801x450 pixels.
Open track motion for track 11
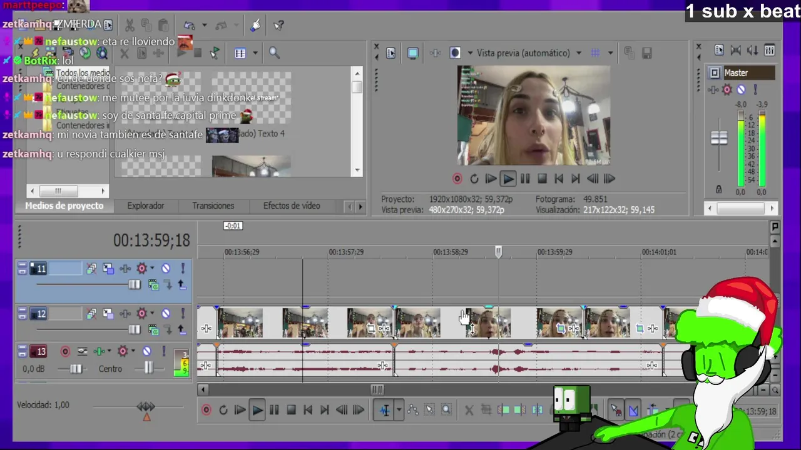pos(108,269)
